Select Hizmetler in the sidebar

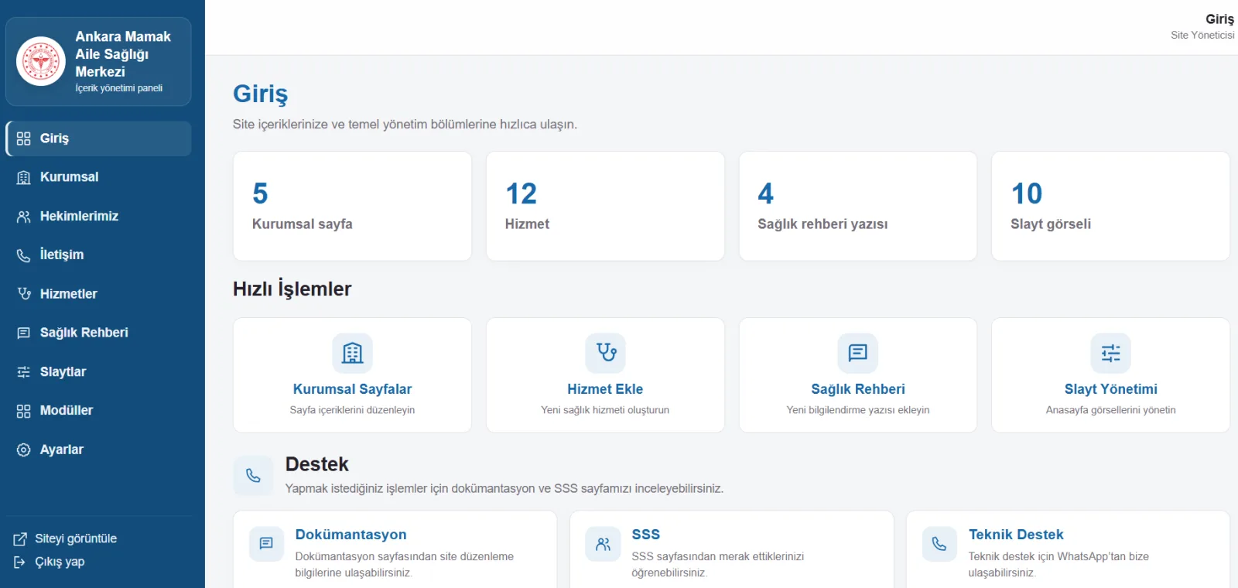[98, 294]
